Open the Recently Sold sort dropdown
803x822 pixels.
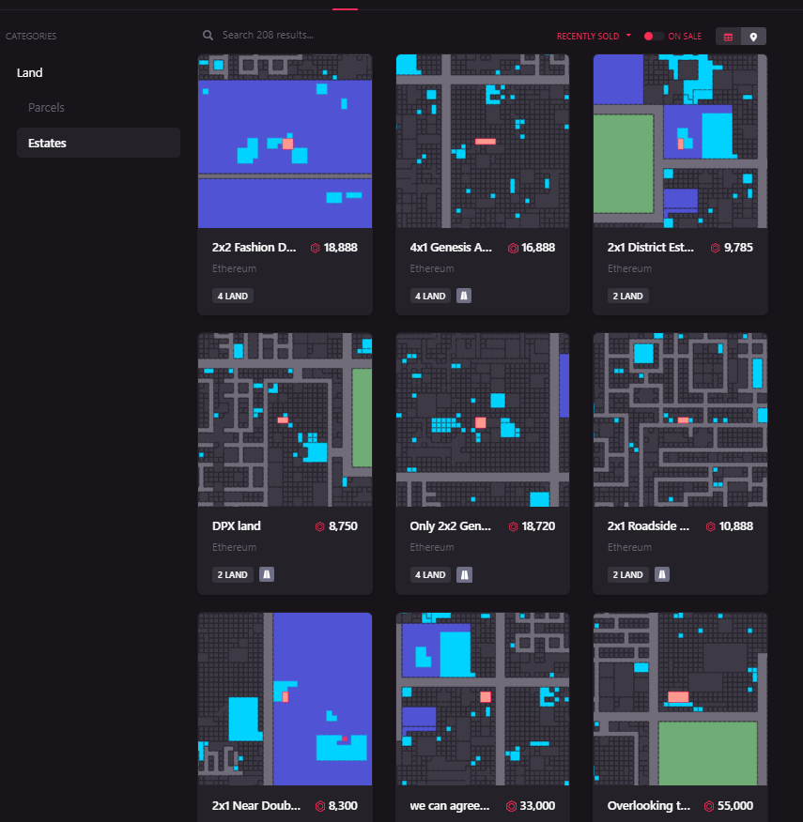click(x=594, y=37)
